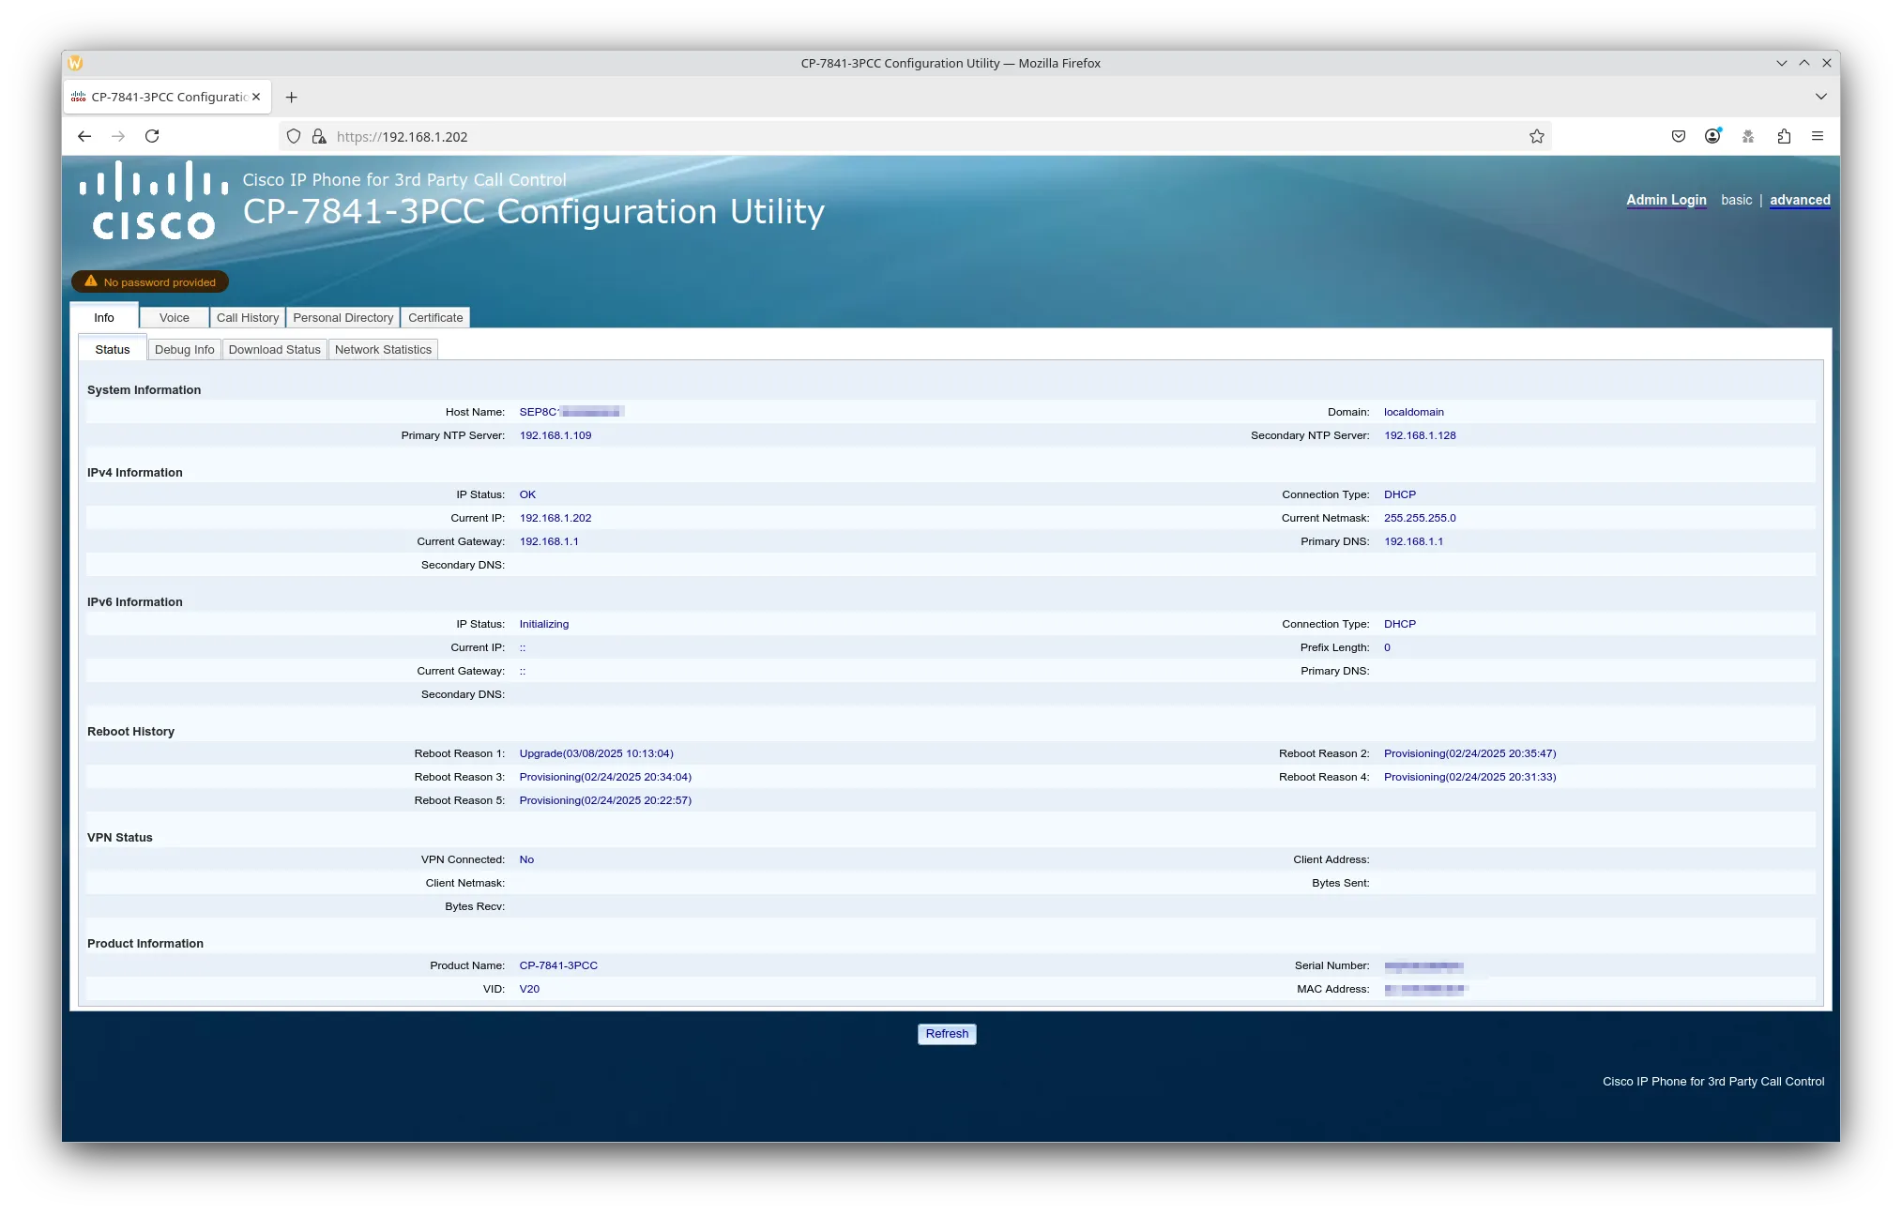Select the Status sub-tab
1902x1215 pixels.
coord(113,349)
